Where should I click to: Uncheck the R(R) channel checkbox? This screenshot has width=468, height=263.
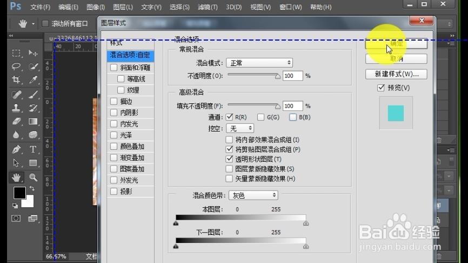click(x=229, y=117)
